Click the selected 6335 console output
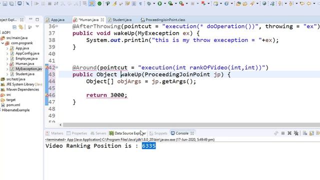This screenshot has width=320, height=180. [149, 145]
